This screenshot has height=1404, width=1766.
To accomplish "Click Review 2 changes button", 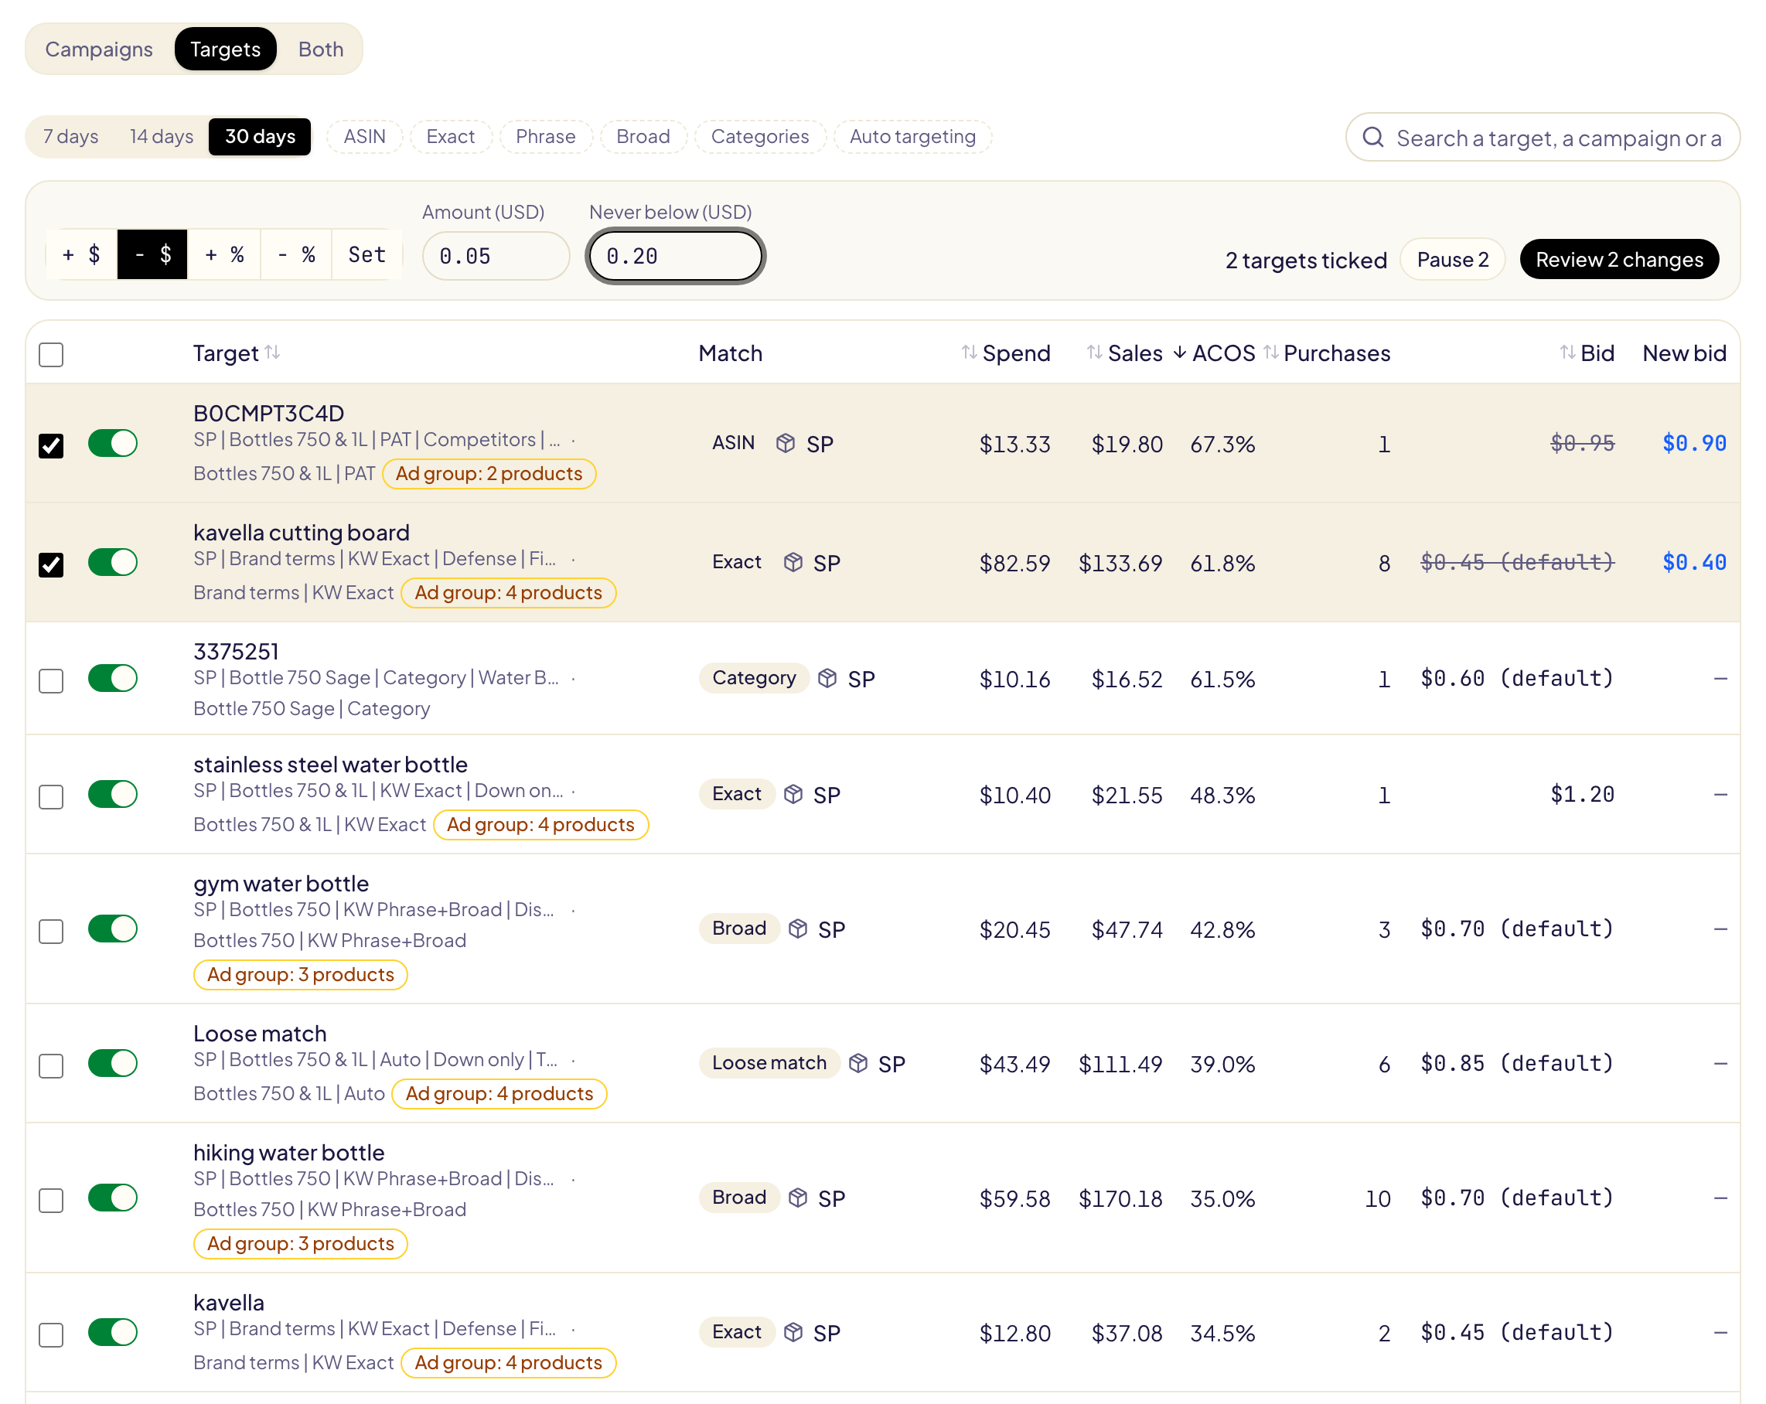I will tap(1618, 259).
